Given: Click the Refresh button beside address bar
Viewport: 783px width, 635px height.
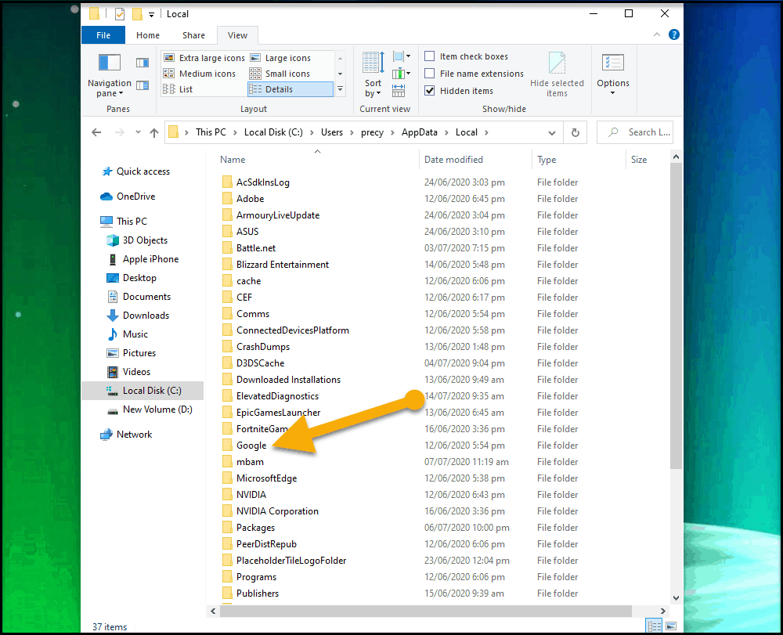Looking at the screenshot, I should pyautogui.click(x=576, y=132).
